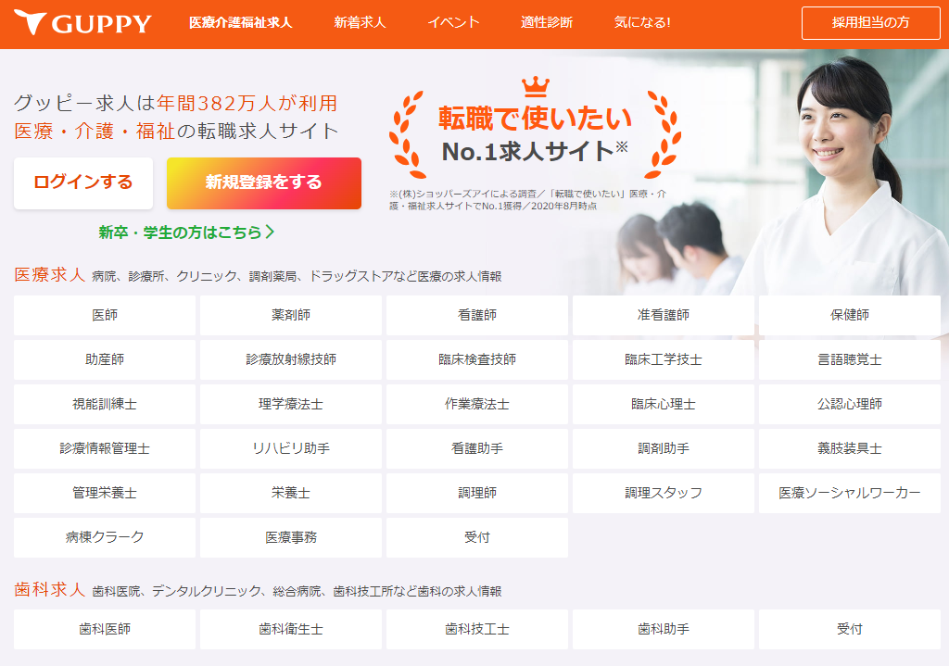Click 新規登録をする button
This screenshot has width=949, height=666.
tap(264, 182)
